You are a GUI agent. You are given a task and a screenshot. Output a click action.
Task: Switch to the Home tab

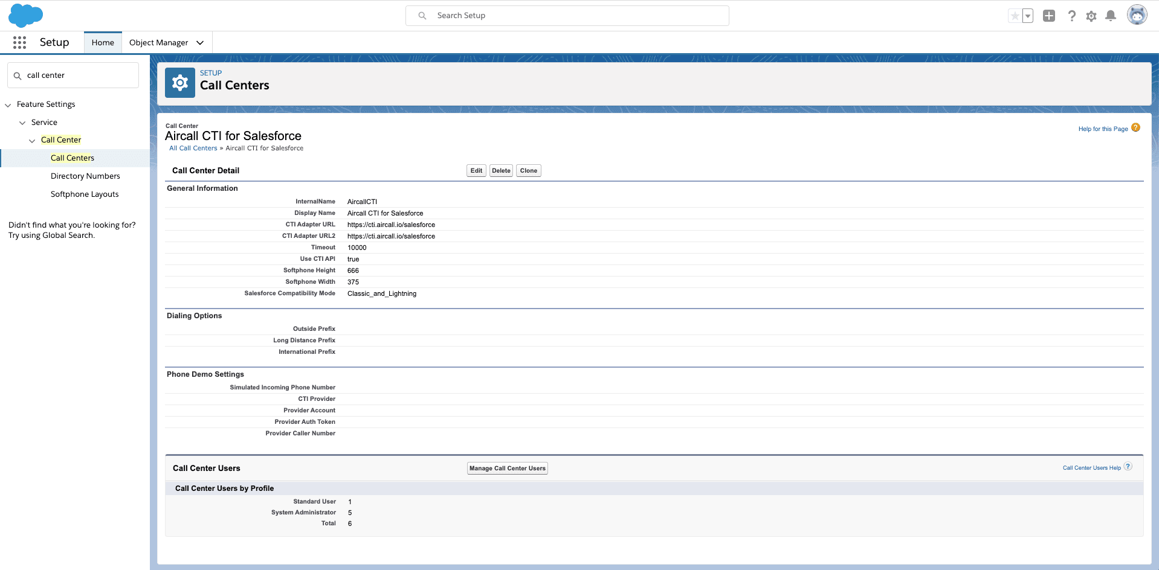103,43
